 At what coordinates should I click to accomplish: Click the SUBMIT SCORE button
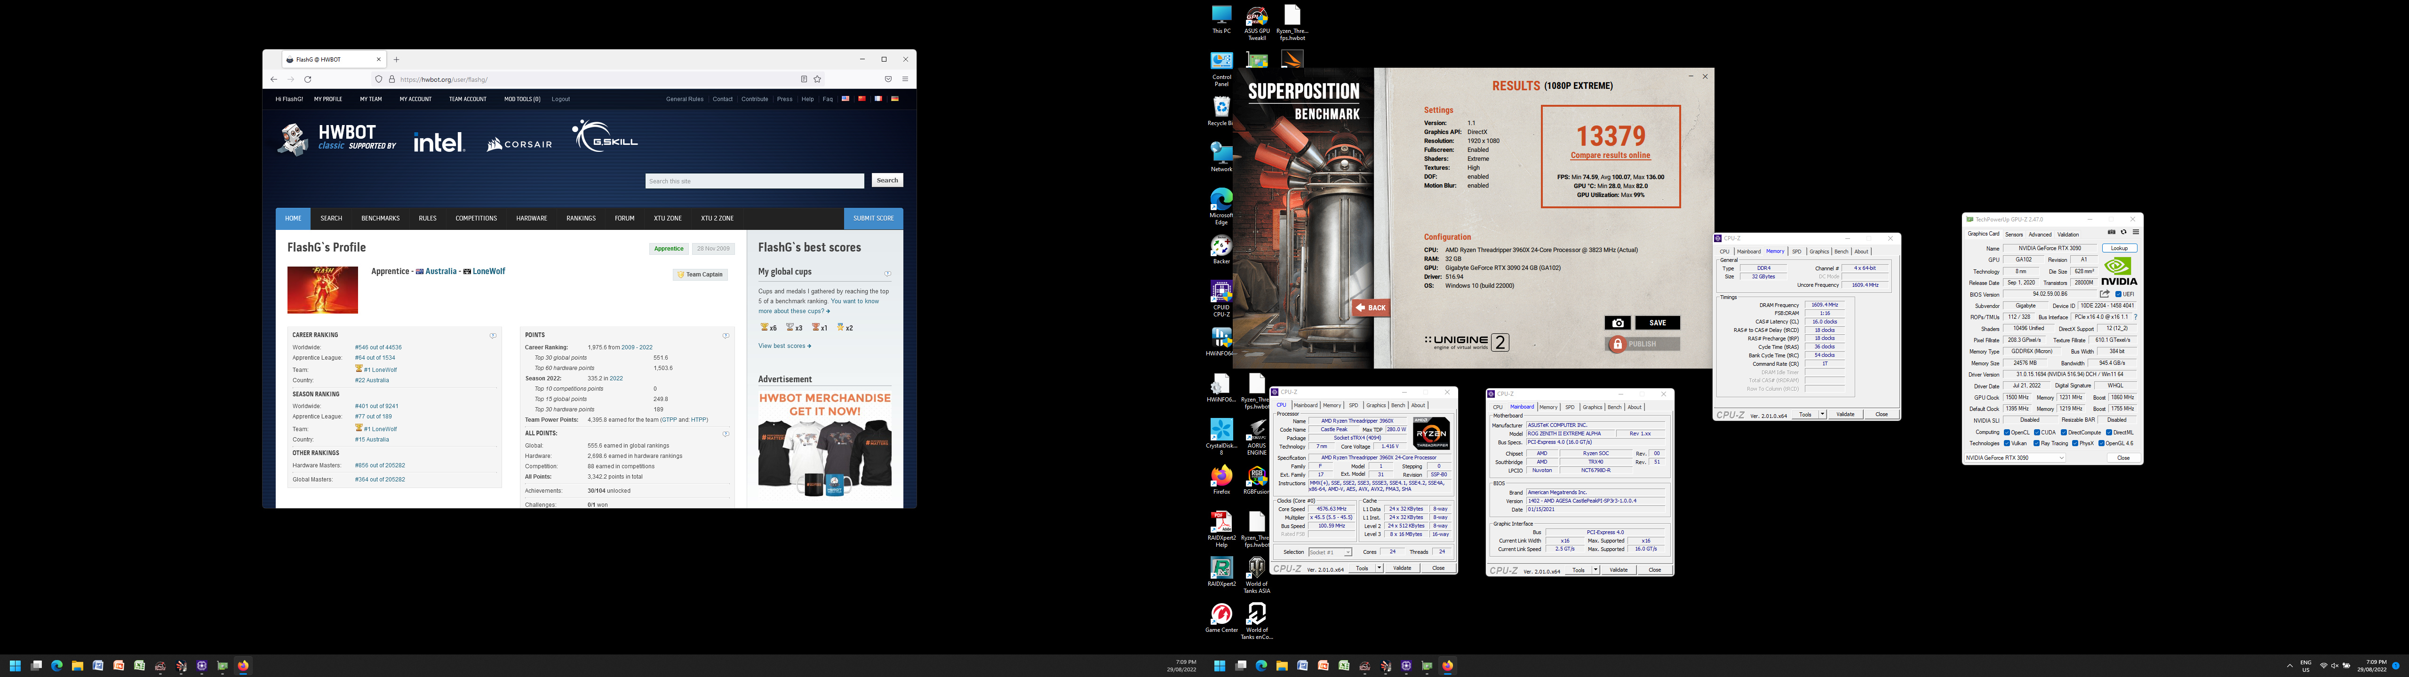pos(873,219)
